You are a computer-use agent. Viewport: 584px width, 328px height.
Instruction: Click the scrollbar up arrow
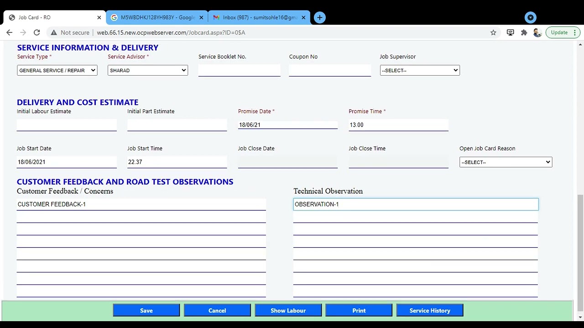[580, 44]
